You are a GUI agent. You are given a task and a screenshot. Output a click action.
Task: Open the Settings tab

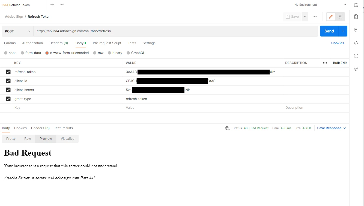(x=149, y=43)
